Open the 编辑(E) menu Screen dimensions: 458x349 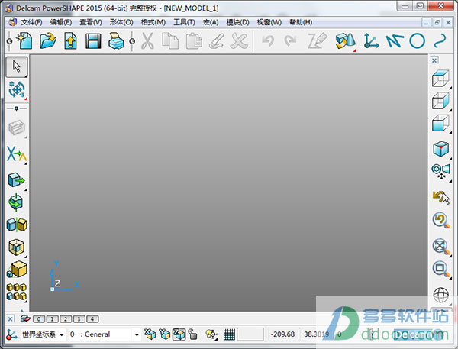[61, 22]
